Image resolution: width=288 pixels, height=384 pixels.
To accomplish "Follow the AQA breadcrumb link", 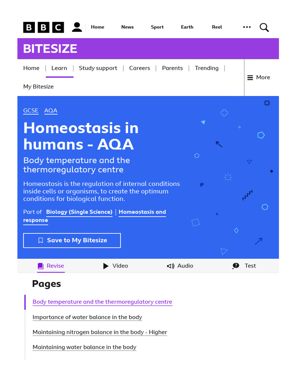I will click(51, 110).
